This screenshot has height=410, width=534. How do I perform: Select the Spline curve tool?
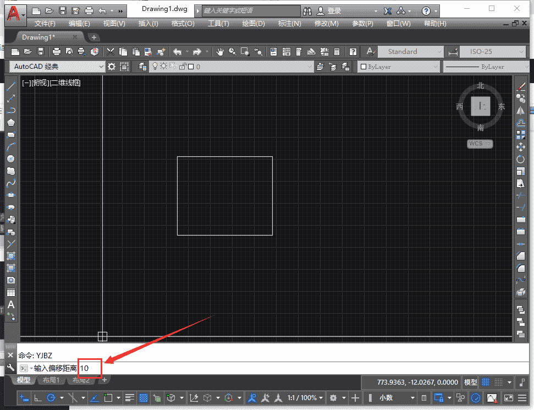[11, 183]
